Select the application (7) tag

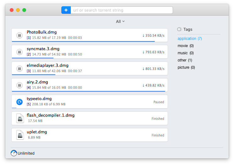coord(190,39)
